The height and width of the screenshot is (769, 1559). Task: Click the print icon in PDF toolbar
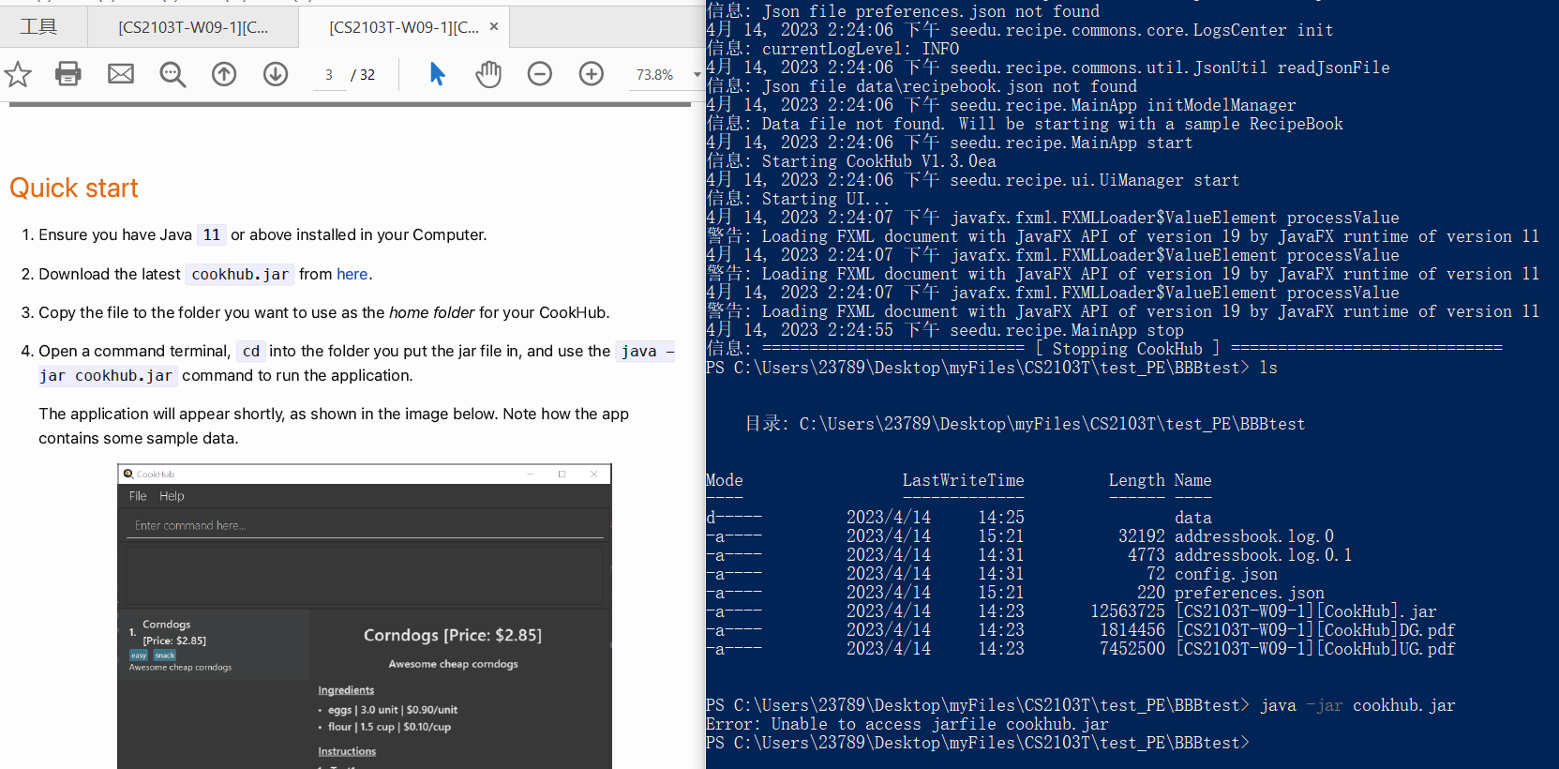[68, 74]
